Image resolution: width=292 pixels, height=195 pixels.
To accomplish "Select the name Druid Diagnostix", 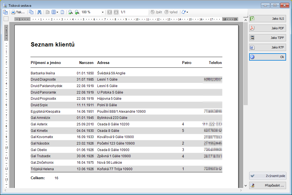I will coord(43,79).
